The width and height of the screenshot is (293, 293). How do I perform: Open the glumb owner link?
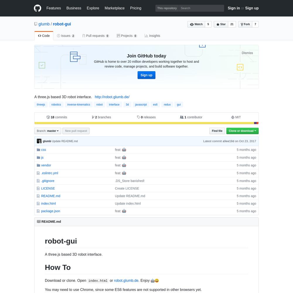point(44,24)
